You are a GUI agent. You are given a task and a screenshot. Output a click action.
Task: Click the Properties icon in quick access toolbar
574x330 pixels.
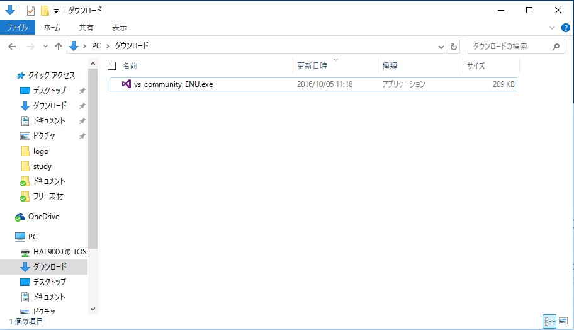tap(31, 11)
